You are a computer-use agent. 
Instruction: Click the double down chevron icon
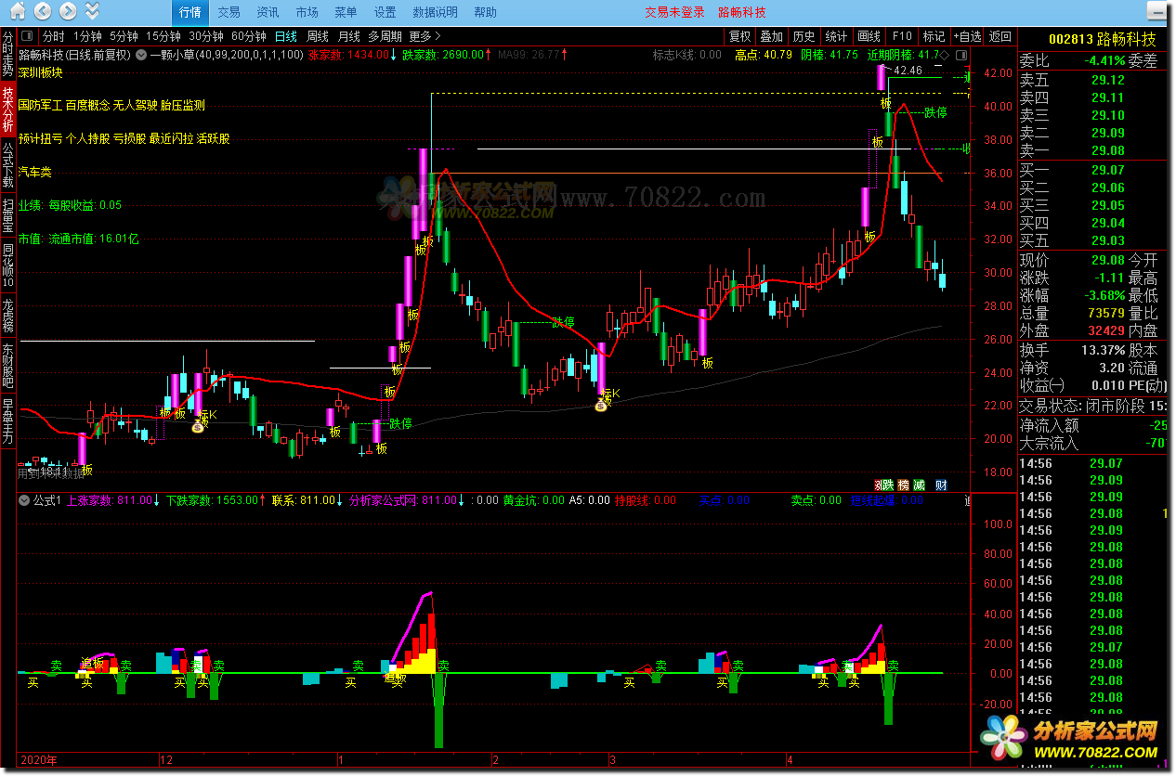(x=91, y=12)
